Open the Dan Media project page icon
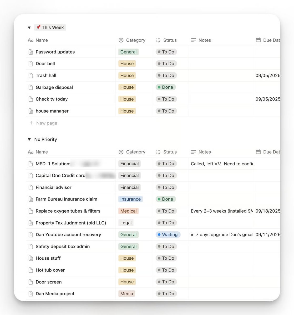The width and height of the screenshot is (294, 315). 31,294
